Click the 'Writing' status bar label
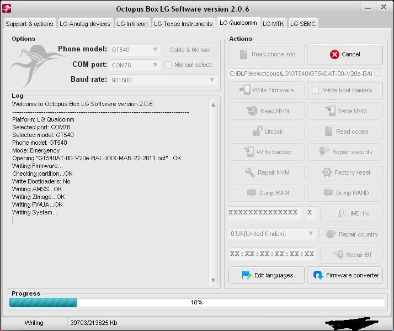 (x=34, y=323)
